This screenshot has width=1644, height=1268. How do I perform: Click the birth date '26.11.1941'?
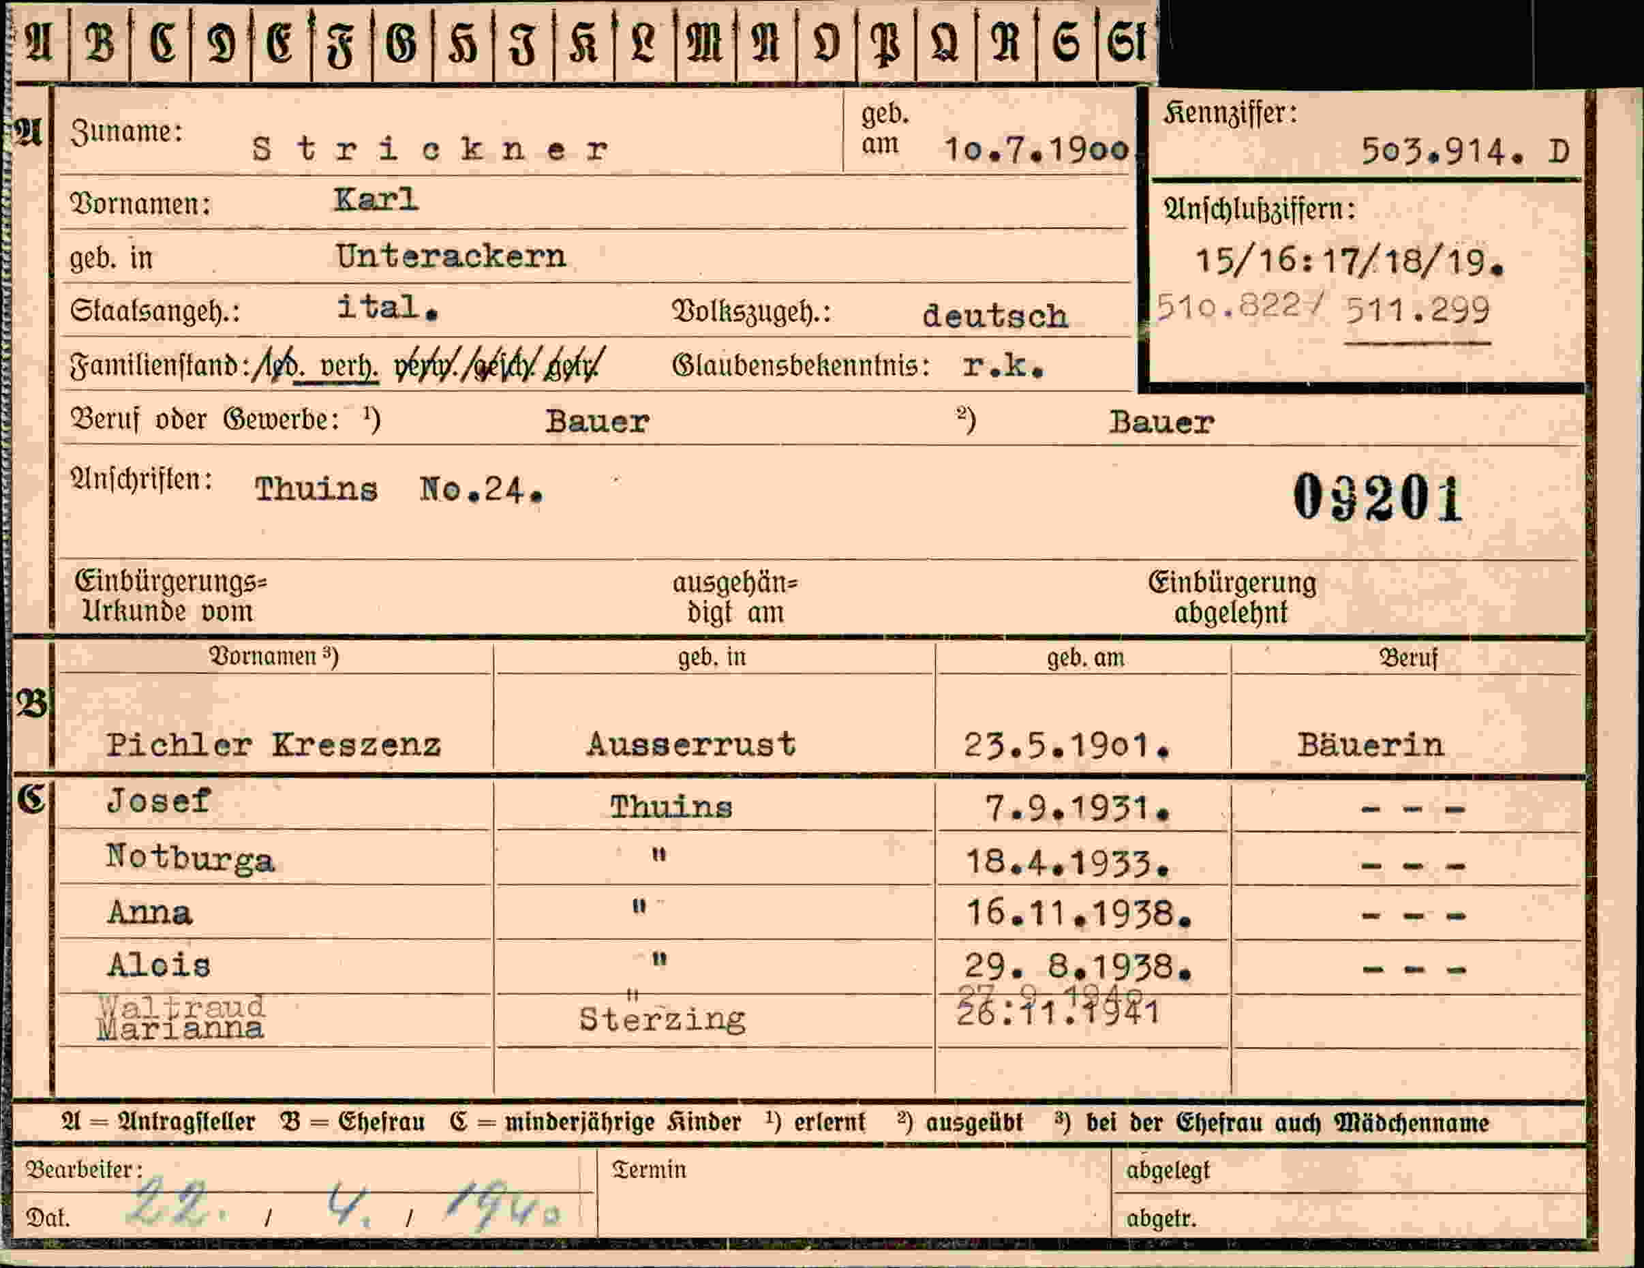pos(1057,1013)
